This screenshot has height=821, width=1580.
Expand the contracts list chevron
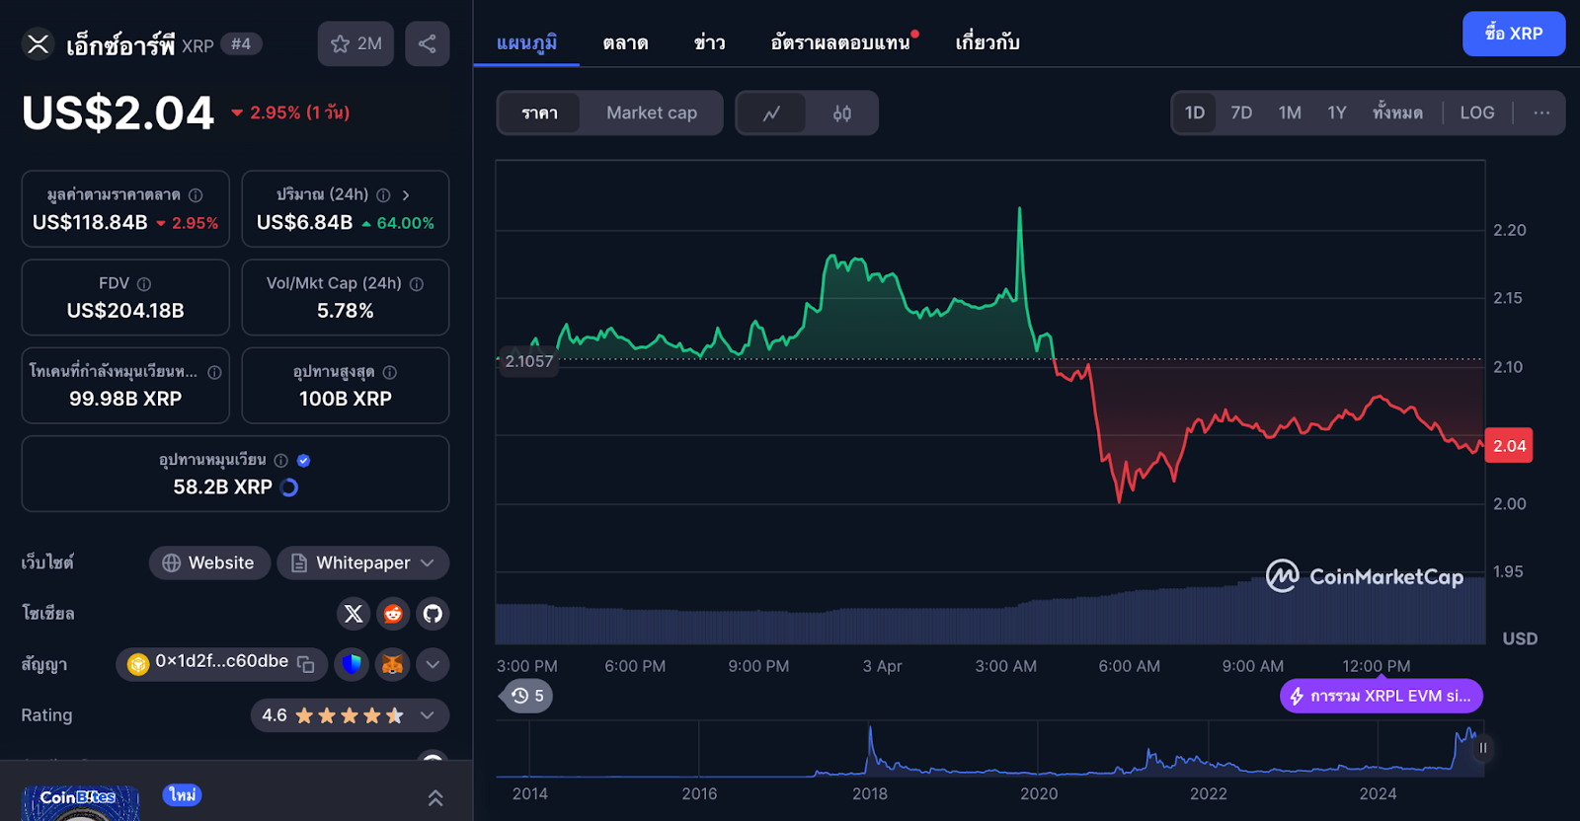[x=433, y=664]
